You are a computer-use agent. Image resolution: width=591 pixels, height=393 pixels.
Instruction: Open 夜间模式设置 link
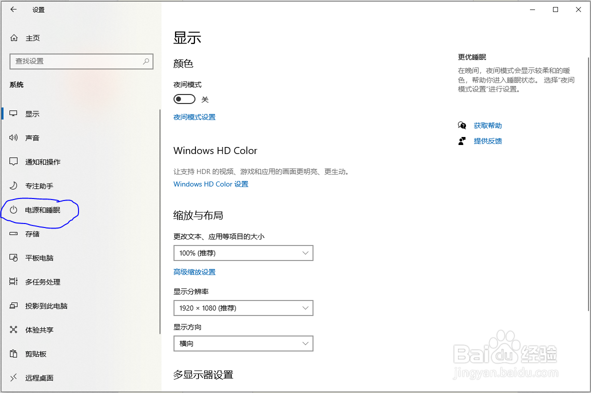pos(194,116)
